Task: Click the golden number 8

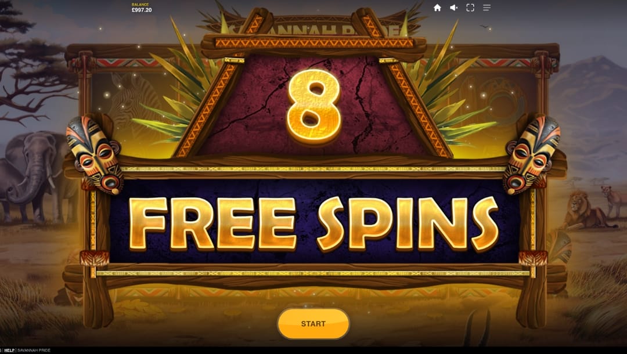Action: (x=314, y=106)
